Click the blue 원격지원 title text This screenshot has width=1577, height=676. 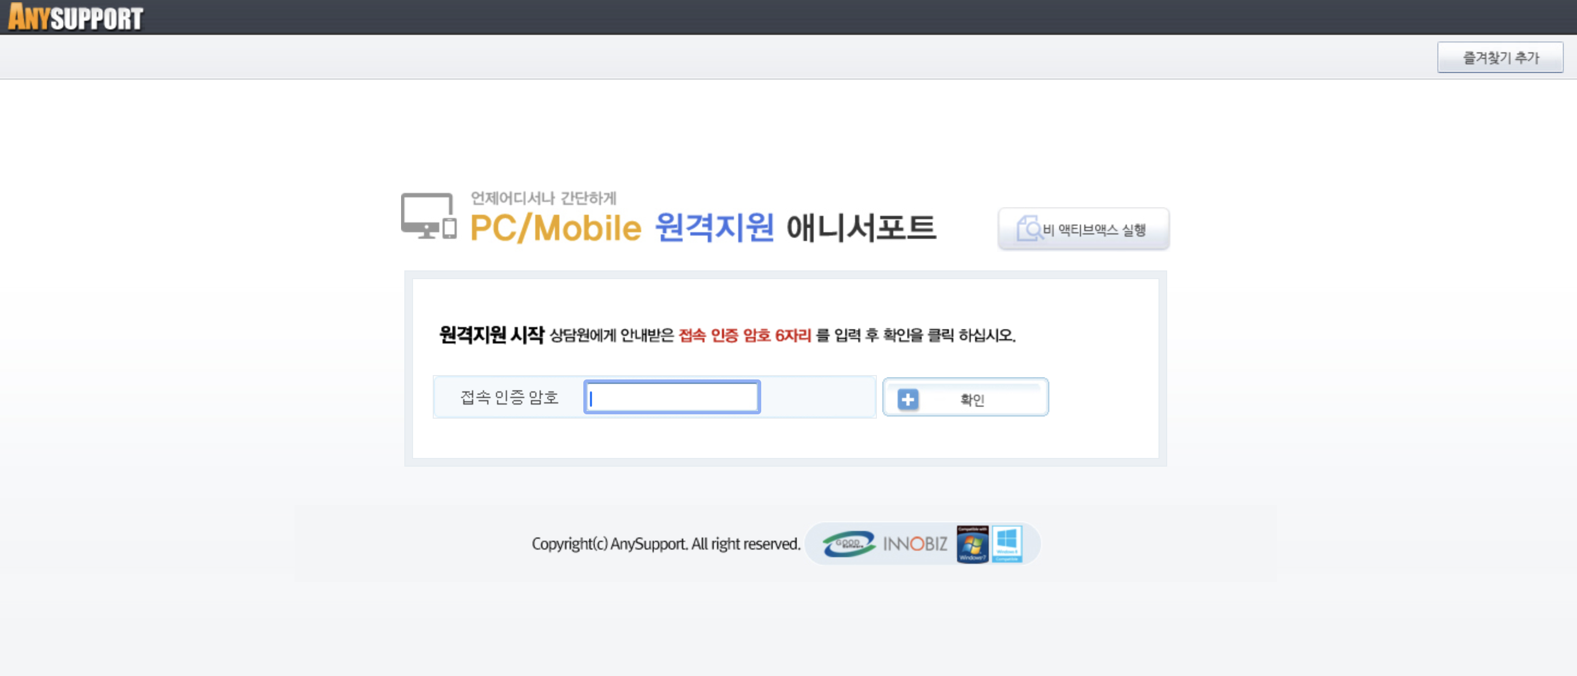coord(715,229)
